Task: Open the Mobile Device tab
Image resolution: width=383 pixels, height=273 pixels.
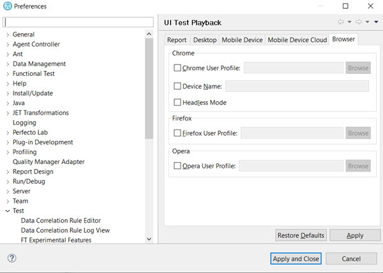Action: [242, 40]
